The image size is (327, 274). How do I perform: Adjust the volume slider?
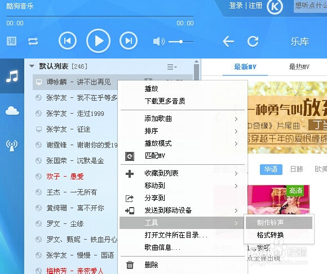tap(181, 42)
